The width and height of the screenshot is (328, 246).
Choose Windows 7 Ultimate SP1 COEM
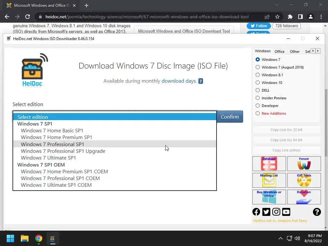tap(115, 185)
